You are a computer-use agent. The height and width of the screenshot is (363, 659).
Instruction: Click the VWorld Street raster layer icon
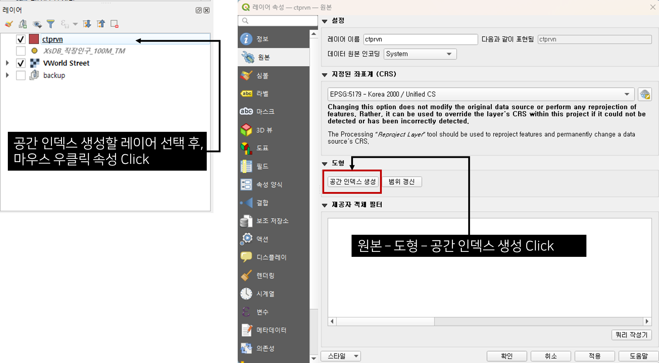[x=35, y=63]
